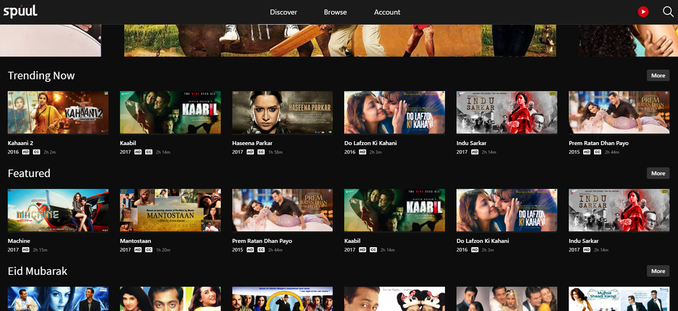Click the Featured heading

[x=29, y=173]
